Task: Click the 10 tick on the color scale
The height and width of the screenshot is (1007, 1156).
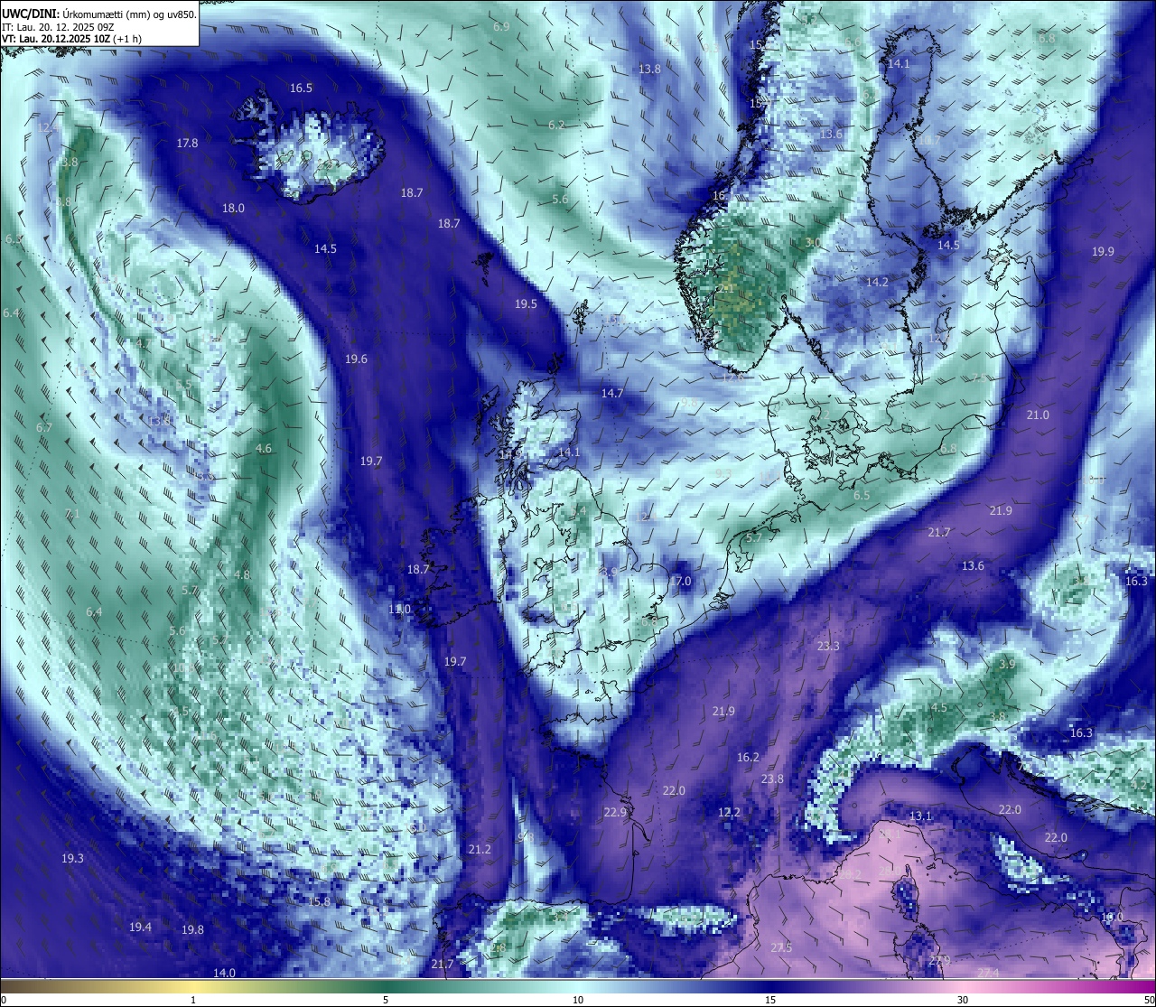Action: [x=578, y=1000]
